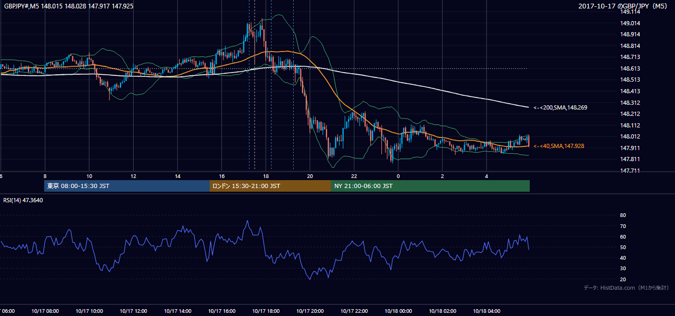Click the 10/18 00:00 date axis label

(398, 311)
